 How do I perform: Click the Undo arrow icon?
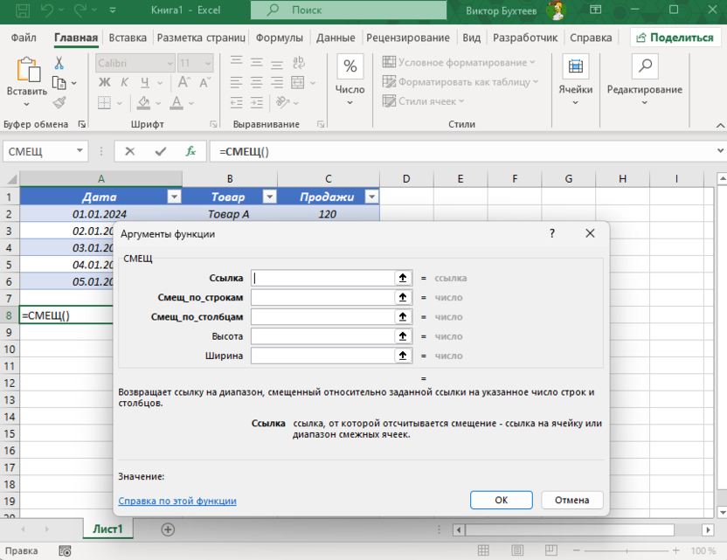coord(47,10)
